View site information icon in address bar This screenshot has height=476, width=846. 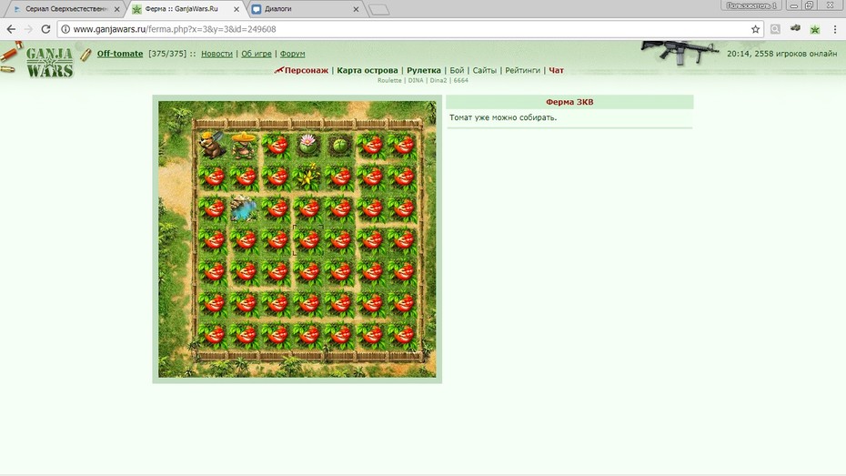tap(65, 29)
